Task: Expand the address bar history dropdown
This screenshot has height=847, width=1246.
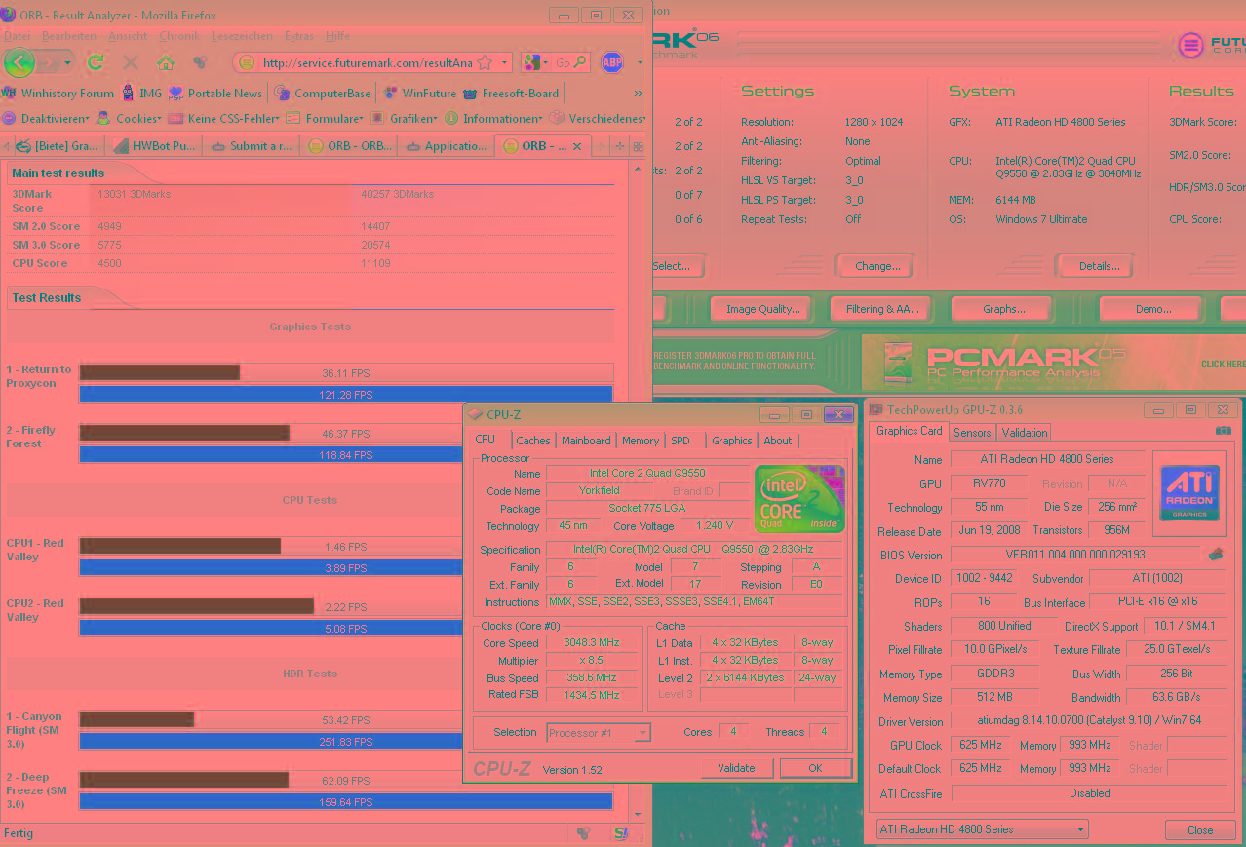Action: 504,62
